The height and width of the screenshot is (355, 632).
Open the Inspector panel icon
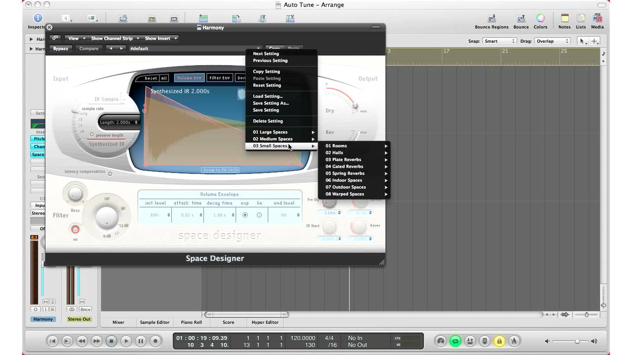[38, 18]
